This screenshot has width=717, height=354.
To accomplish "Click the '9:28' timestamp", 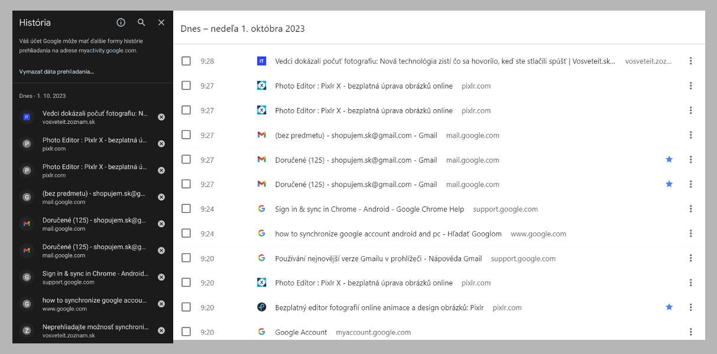I will (x=207, y=61).
